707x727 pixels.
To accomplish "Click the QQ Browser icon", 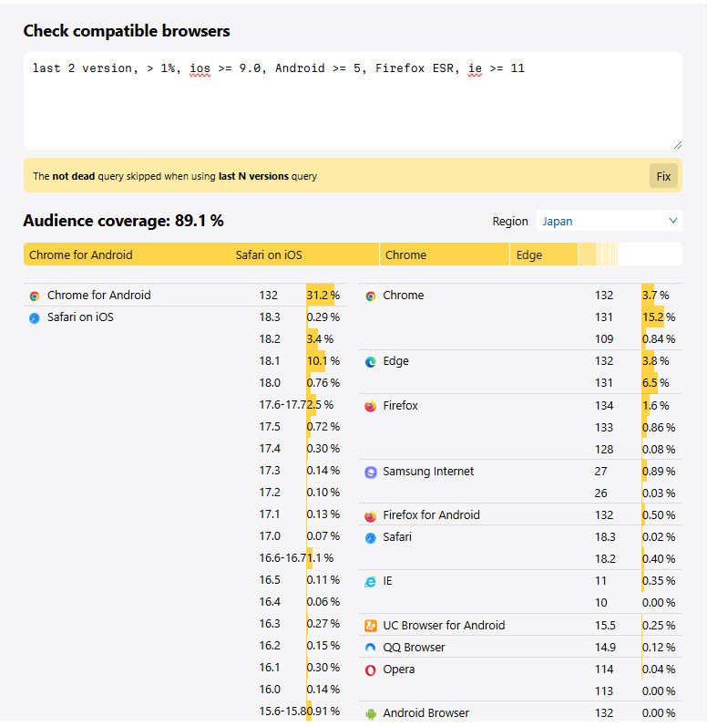I will pyautogui.click(x=371, y=648).
